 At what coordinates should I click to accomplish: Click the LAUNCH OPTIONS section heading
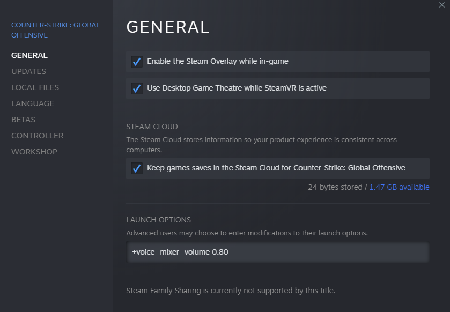click(x=158, y=220)
